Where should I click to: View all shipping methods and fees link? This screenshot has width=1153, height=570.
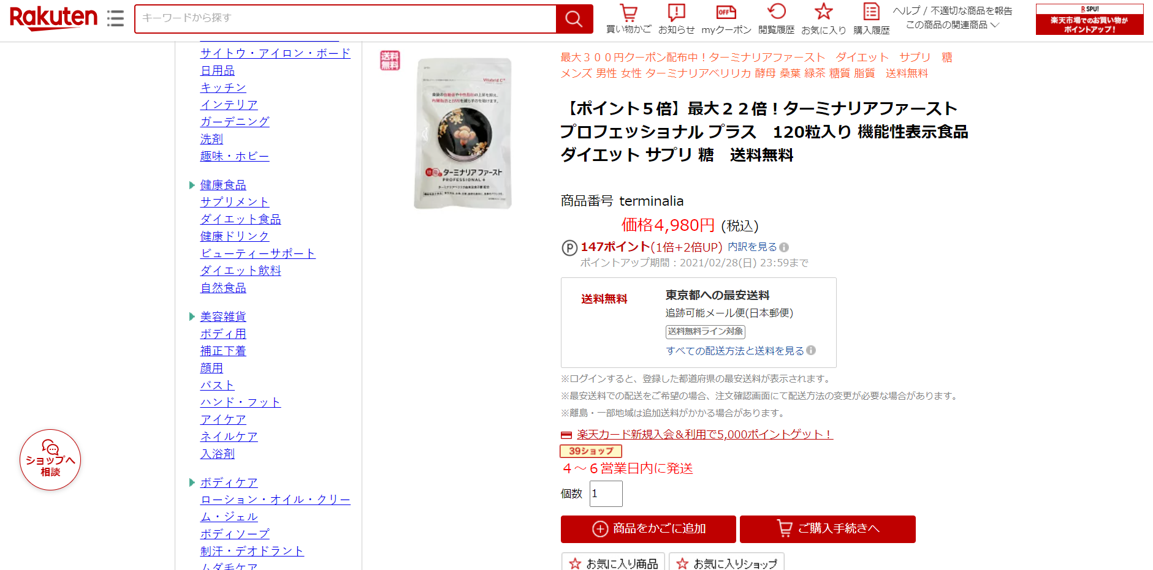735,351
